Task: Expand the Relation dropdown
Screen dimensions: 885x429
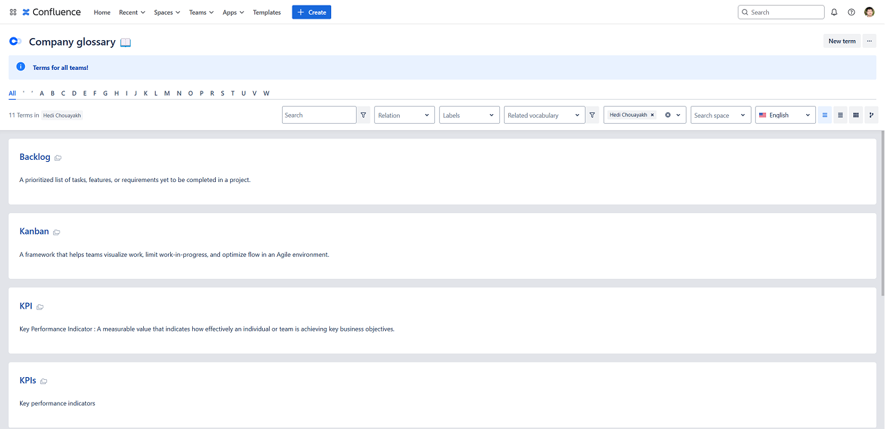Action: click(404, 116)
